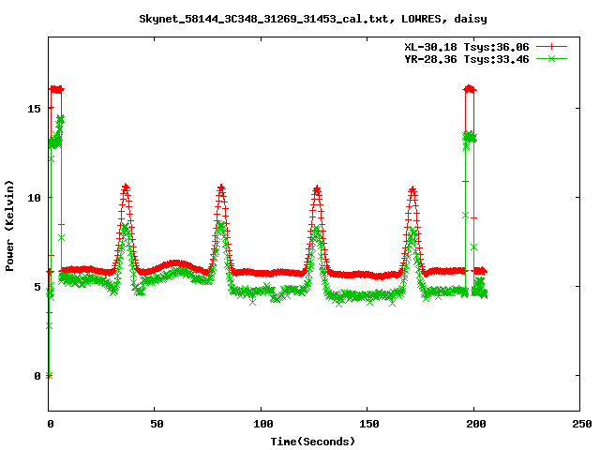Click the red calibration pulse top near 198 seconds

coord(470,89)
